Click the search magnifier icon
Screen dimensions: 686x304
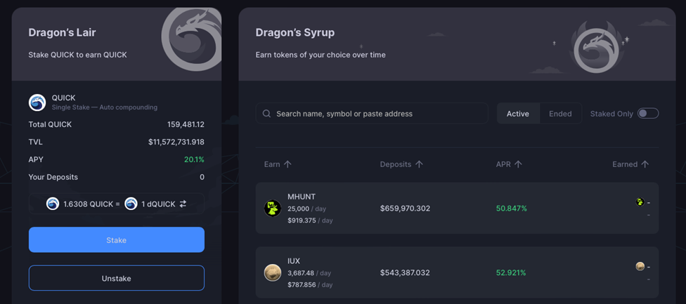point(266,114)
